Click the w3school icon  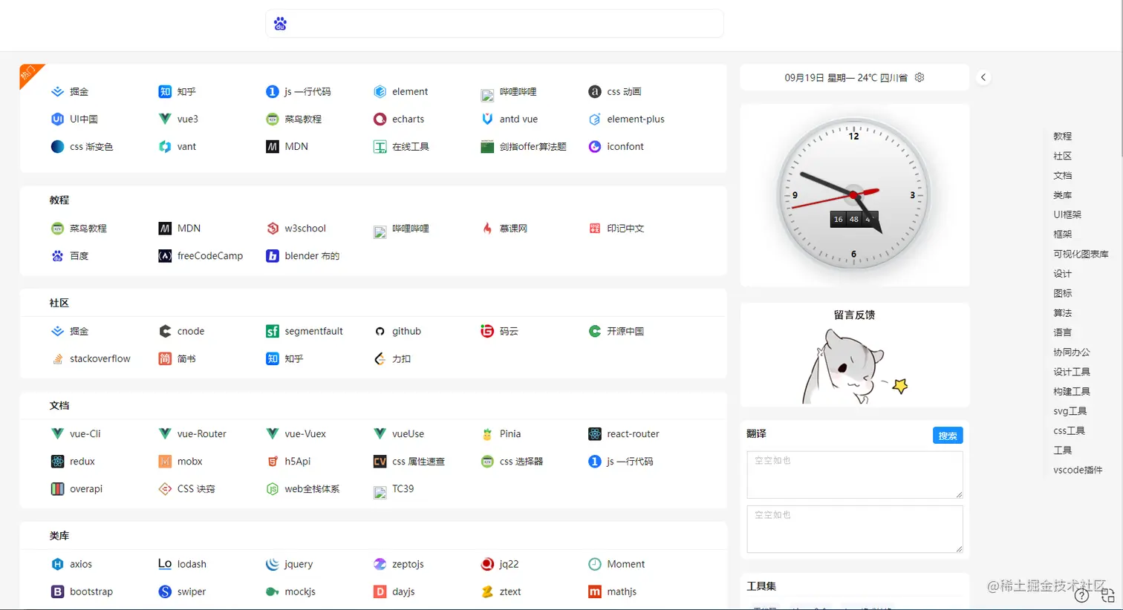click(273, 228)
